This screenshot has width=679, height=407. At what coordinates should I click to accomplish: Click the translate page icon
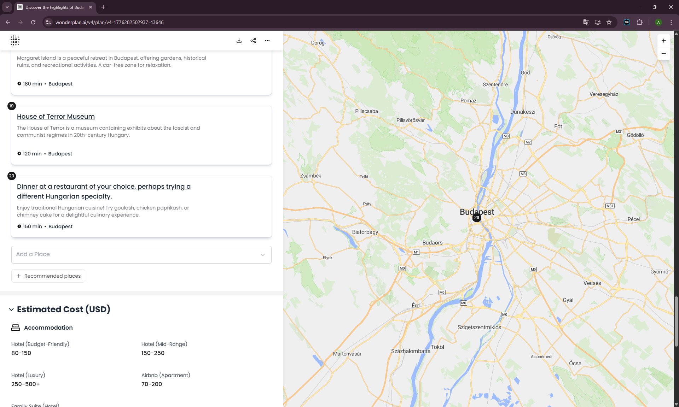point(586,22)
